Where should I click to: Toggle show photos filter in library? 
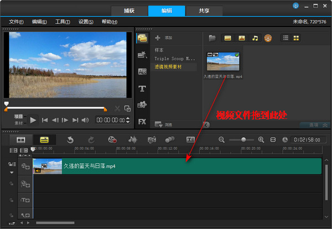[x=241, y=38]
